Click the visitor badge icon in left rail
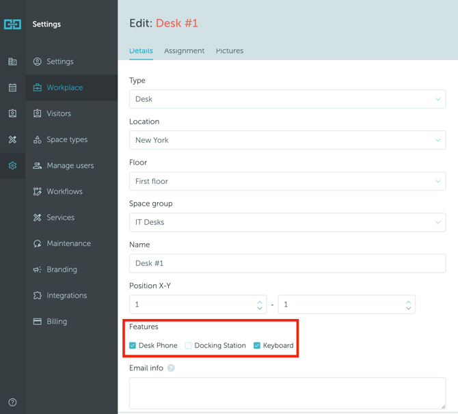 click(12, 113)
